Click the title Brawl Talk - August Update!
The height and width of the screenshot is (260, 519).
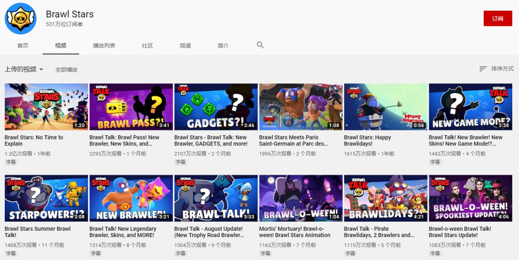[209, 232]
